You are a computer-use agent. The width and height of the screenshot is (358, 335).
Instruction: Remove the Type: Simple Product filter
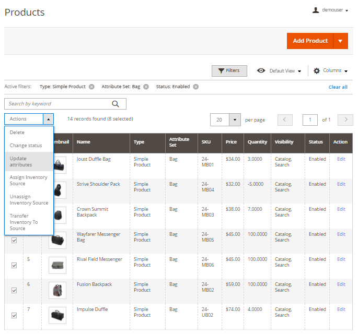[91, 87]
